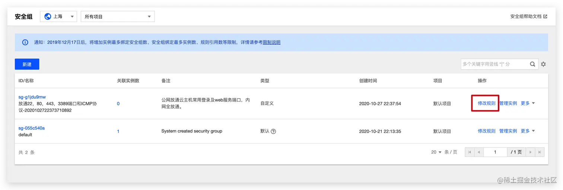Click the help question icon beside 默认
The width and height of the screenshot is (563, 190).
(273, 131)
